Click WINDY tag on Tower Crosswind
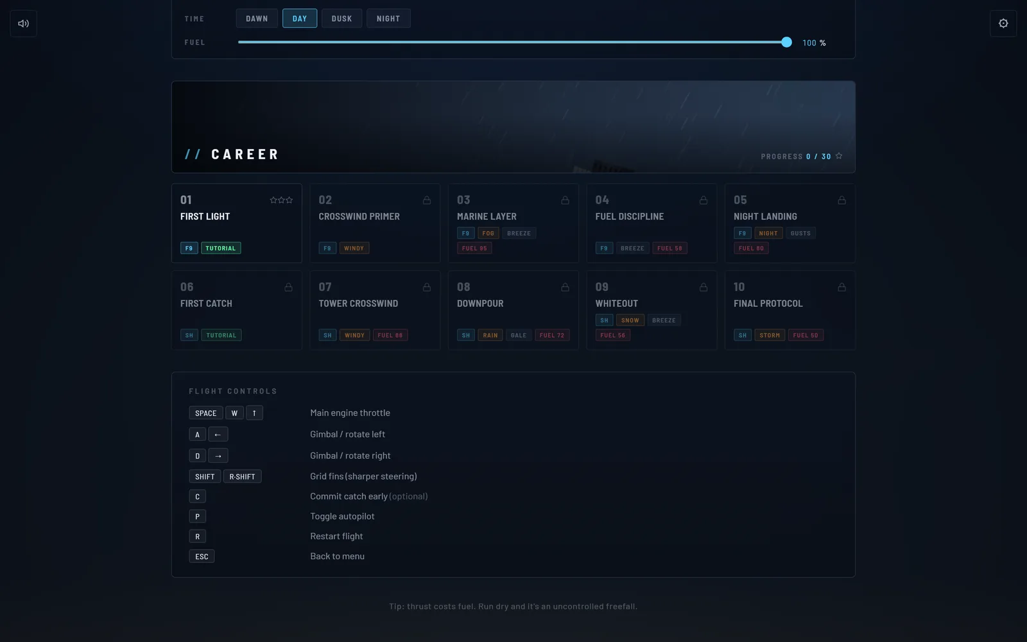The image size is (1027, 642). tap(354, 335)
